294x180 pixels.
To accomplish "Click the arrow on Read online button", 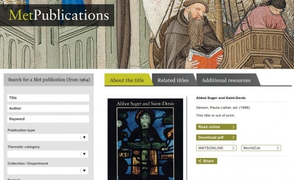I will coord(233,127).
